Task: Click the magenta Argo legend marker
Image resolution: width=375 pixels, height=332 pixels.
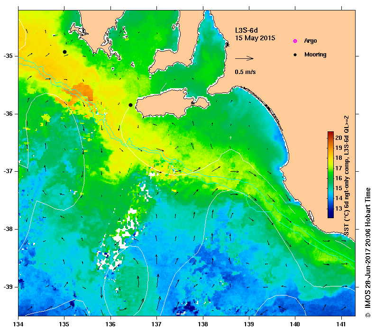Action: (295, 41)
